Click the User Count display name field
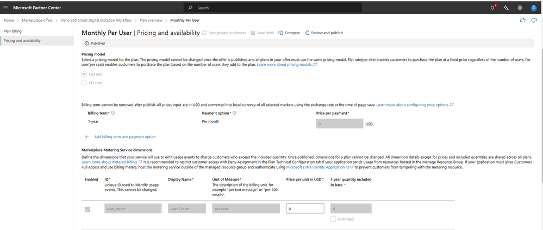Screen dimensions: 543x230 pyautogui.click(x=187, y=209)
